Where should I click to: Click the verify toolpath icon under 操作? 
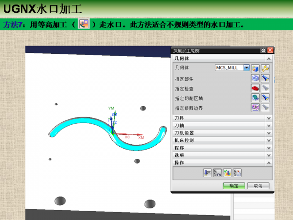[227, 173]
